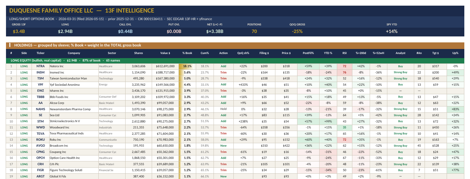
Task: Select the INSM ticker cell
Action: click(40, 72)
